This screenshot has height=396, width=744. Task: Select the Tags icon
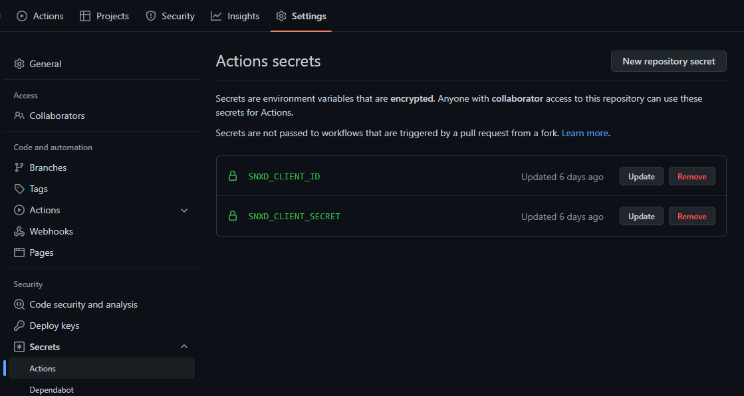click(x=19, y=189)
